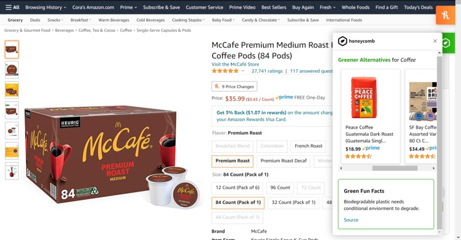
Task: Expand the Snacks category menu
Action: pos(55,20)
